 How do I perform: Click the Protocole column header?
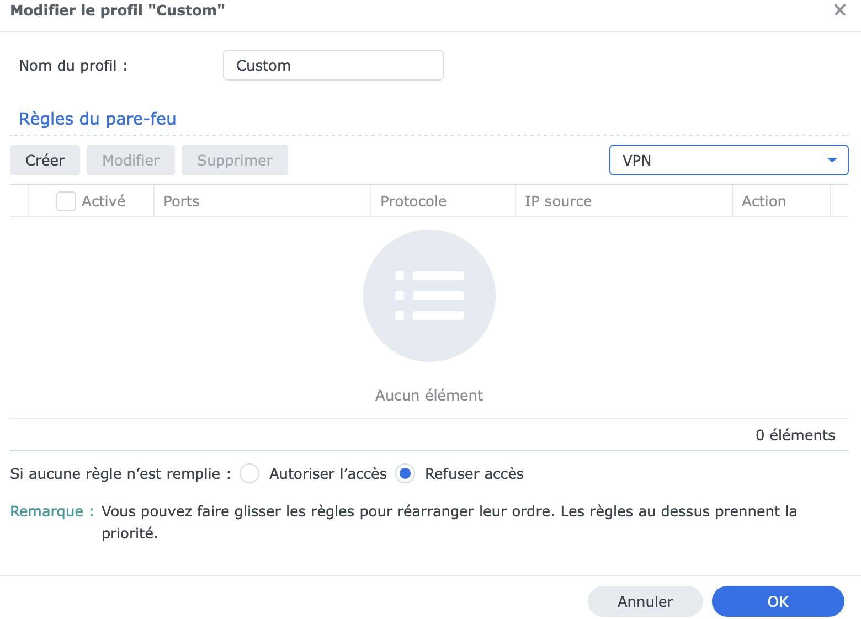pos(413,201)
